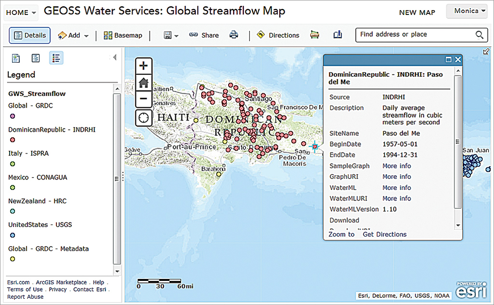Open the Add layer dropdown

tap(73, 35)
